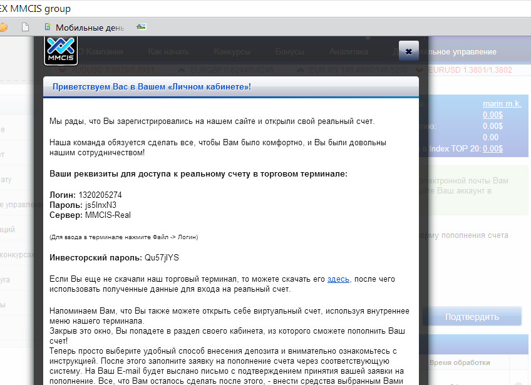Click the red down arrow beside AUDUSD
This screenshot has height=385, width=531.
tap(63, 70)
